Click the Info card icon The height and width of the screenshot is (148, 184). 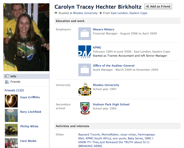pyautogui.click(x=7, y=76)
